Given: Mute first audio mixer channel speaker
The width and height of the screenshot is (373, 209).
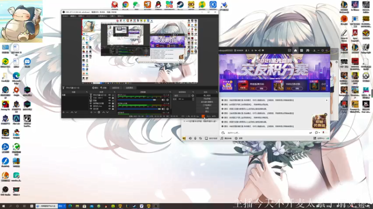Looking at the screenshot, I should click(x=163, y=100).
